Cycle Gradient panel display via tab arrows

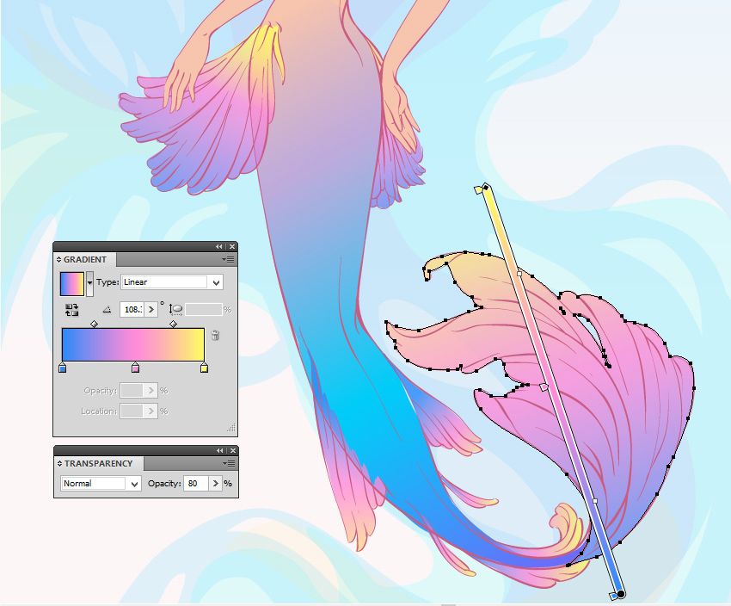(x=59, y=259)
